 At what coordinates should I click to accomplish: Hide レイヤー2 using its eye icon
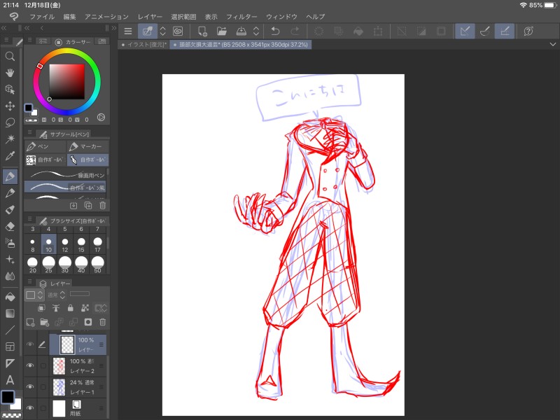(x=29, y=365)
